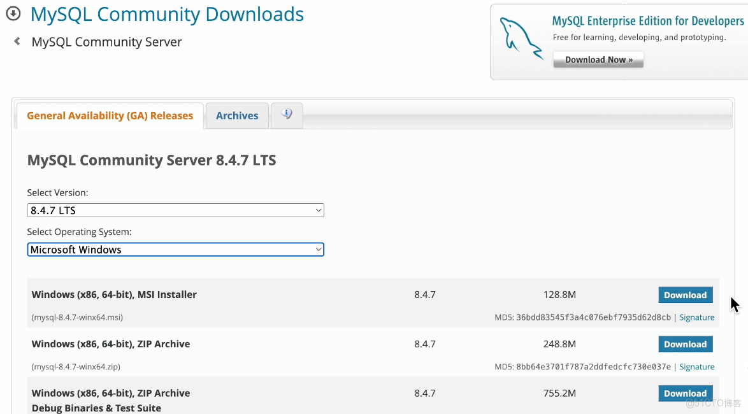
Task: Switch to the Archives tab
Action: tap(236, 115)
